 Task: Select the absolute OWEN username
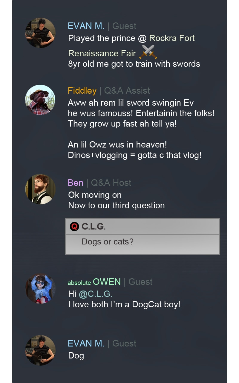[94, 282]
